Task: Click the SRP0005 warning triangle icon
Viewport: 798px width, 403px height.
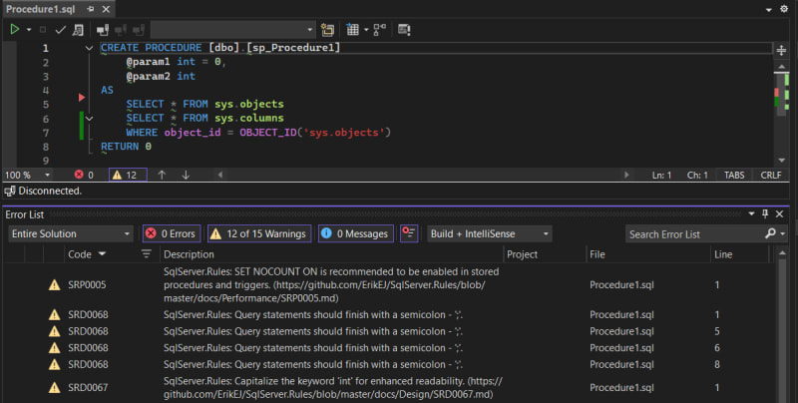Action: coord(55,285)
